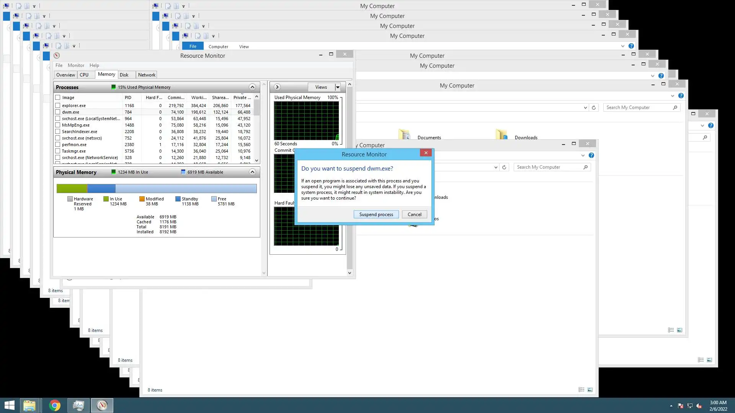Click the refresh icon beside the address bar
Screen dimensions: 735x413
click(594, 108)
